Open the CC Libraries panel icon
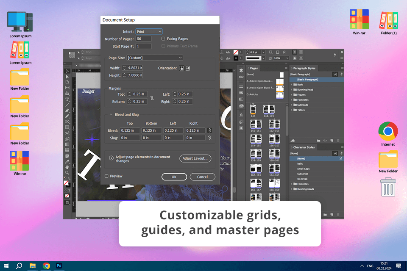Viewport: 407px width, 271px height. click(x=241, y=106)
